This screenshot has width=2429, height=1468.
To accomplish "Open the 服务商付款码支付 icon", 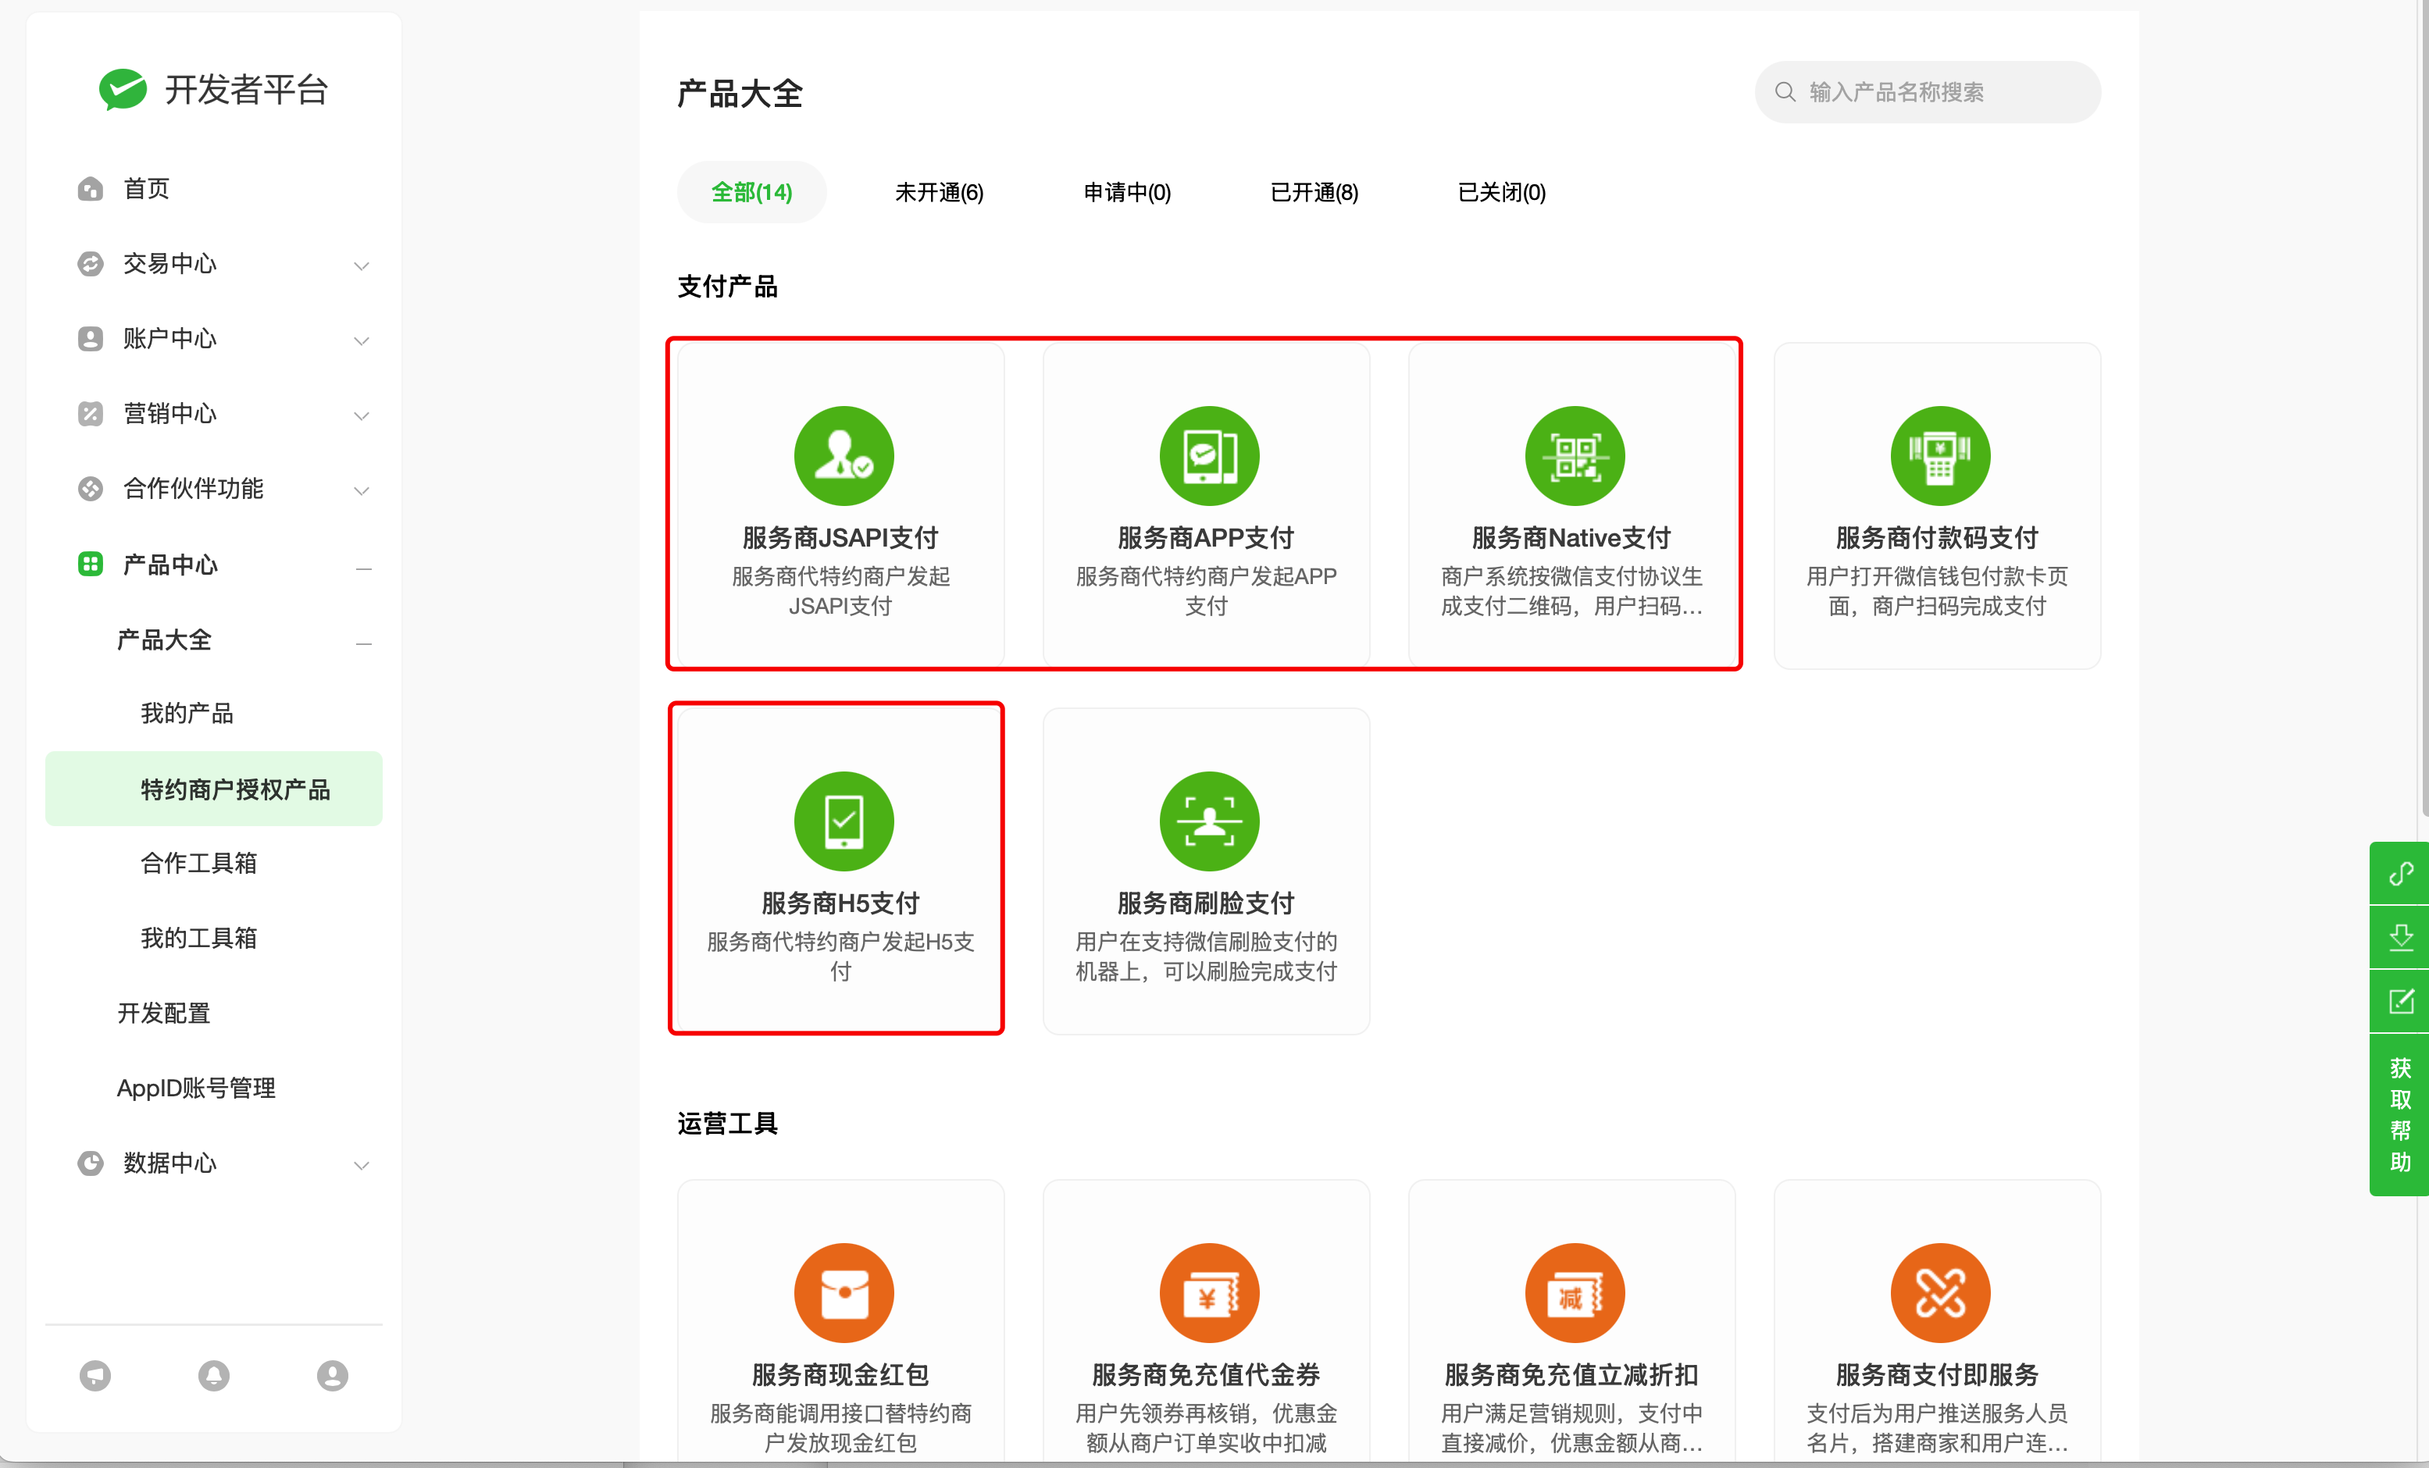I will point(1940,455).
